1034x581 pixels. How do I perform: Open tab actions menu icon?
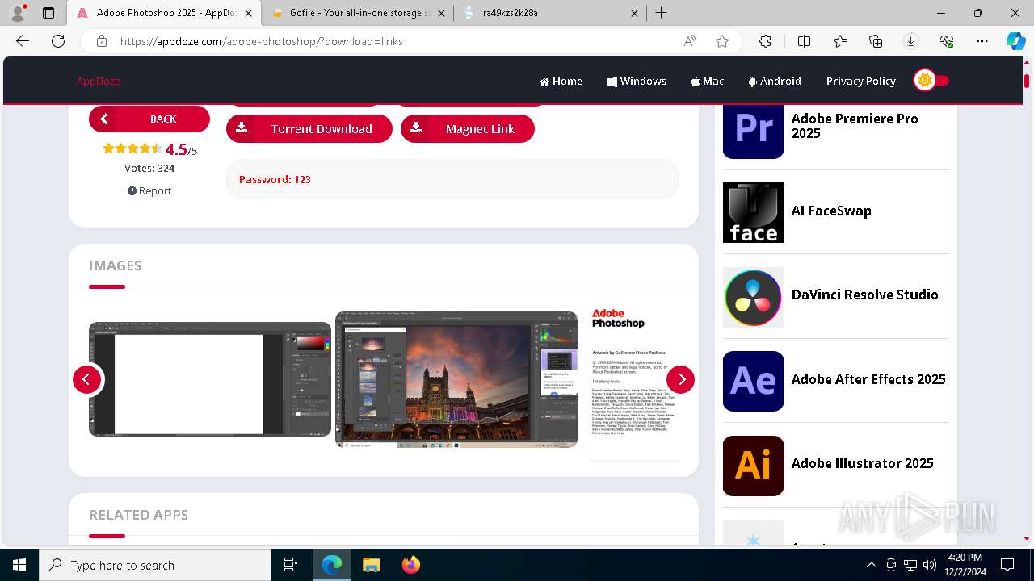[x=48, y=13]
